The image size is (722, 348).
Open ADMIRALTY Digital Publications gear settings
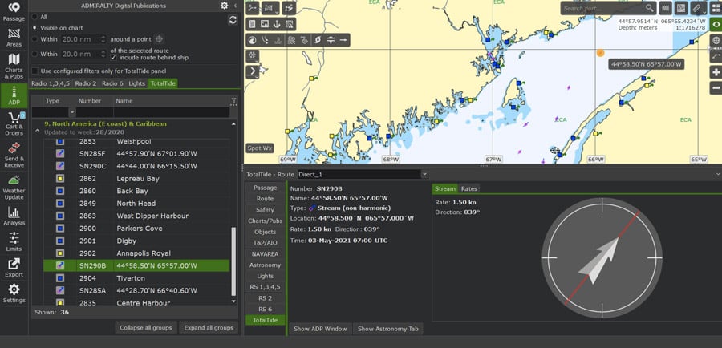225,6
